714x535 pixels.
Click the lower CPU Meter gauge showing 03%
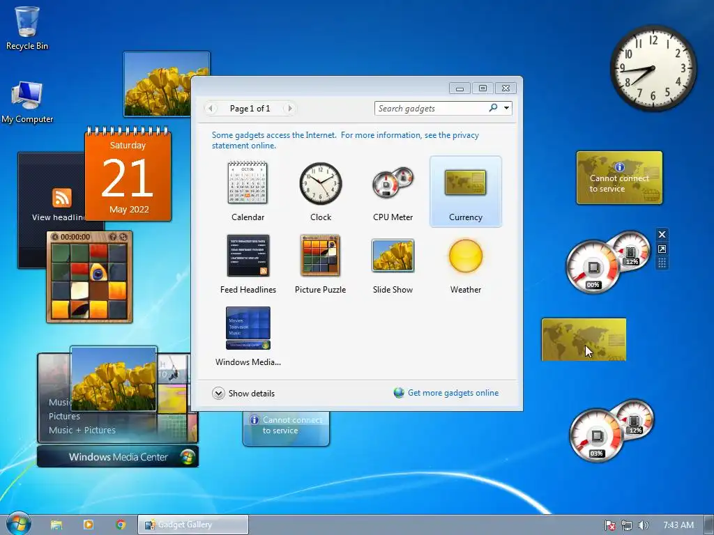click(x=596, y=436)
